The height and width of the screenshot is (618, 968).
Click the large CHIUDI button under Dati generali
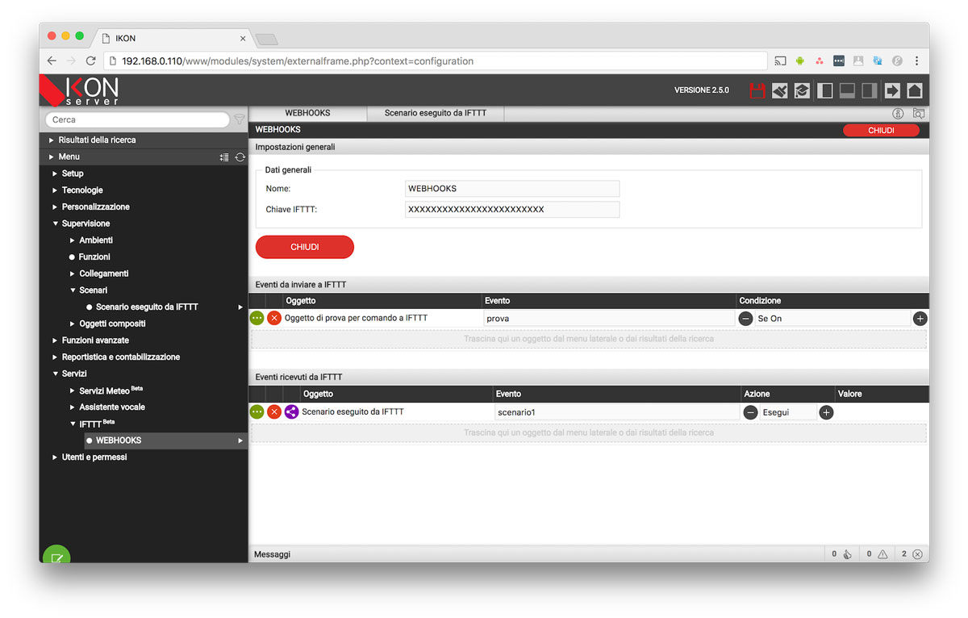pyautogui.click(x=305, y=247)
